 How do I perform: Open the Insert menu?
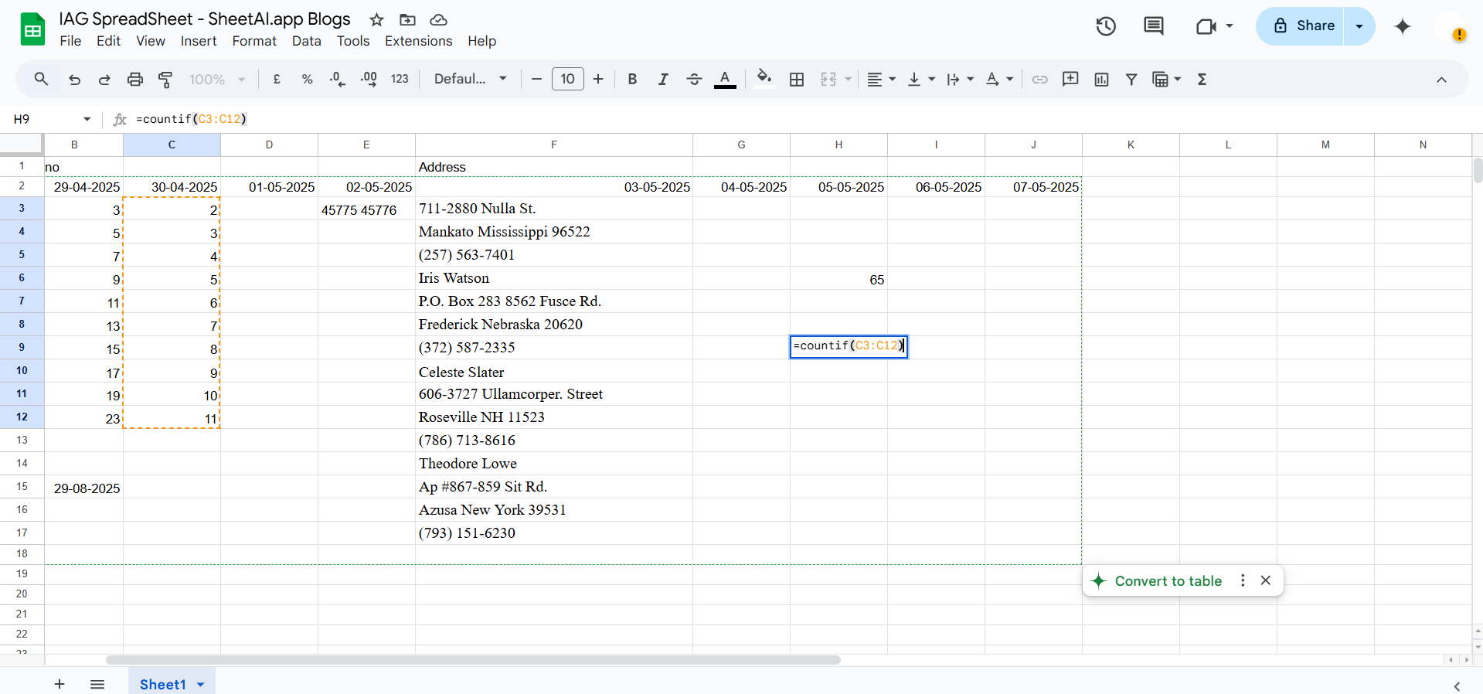click(x=199, y=41)
